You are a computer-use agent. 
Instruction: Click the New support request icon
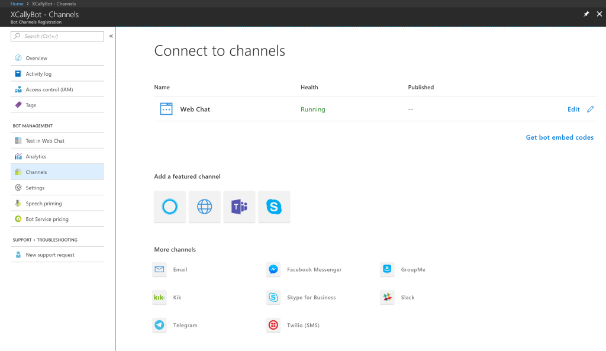(x=18, y=255)
